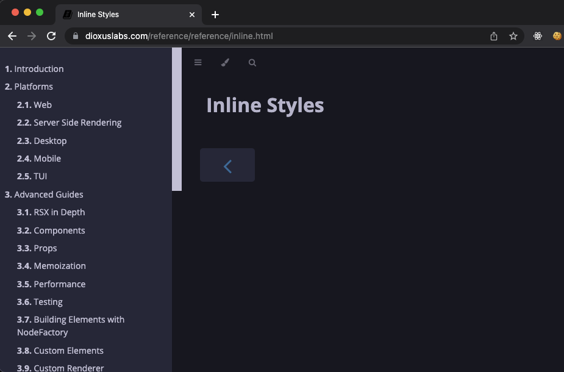Bookmark the page with the star icon
Screen dimensions: 564x372
(x=513, y=36)
